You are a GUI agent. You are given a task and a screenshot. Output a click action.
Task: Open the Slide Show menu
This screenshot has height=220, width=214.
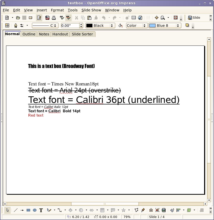coord(91,10)
